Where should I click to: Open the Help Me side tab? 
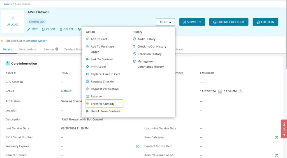(284, 129)
